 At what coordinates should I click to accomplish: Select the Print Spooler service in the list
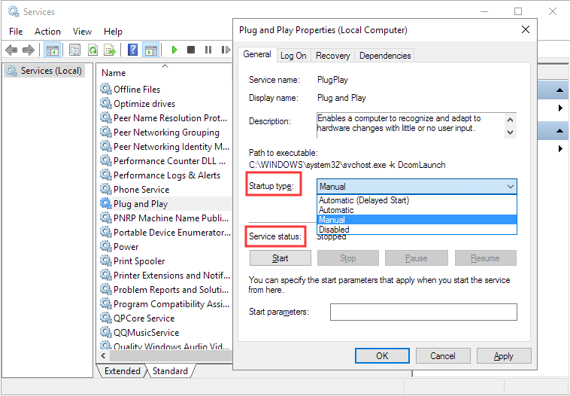(139, 261)
